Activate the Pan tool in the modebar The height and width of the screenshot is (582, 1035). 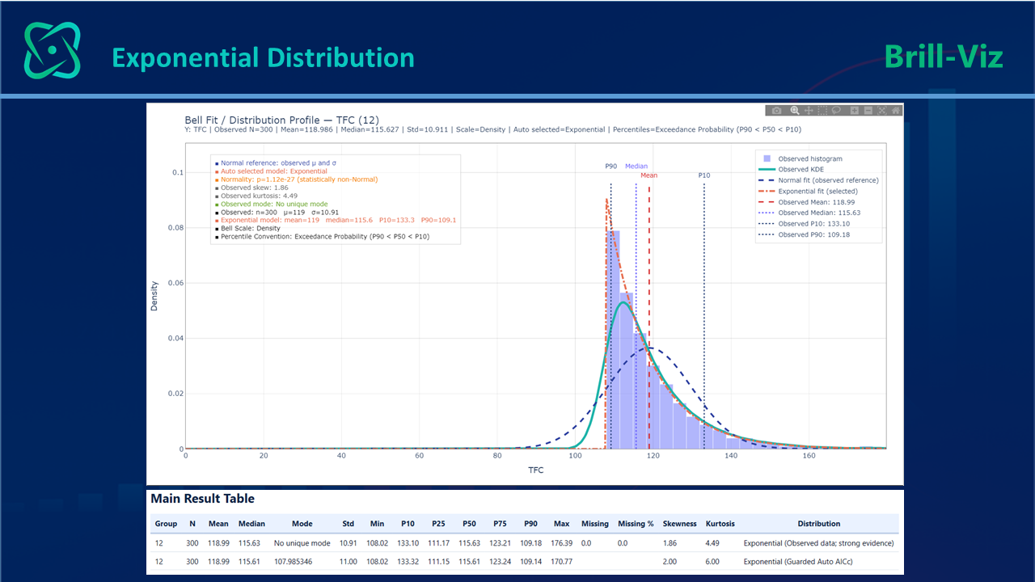point(809,111)
